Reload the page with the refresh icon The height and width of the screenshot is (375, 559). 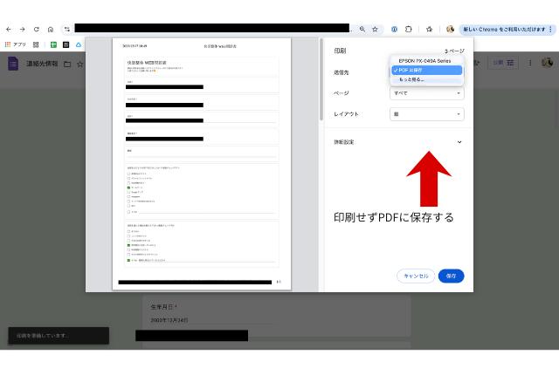37,29
